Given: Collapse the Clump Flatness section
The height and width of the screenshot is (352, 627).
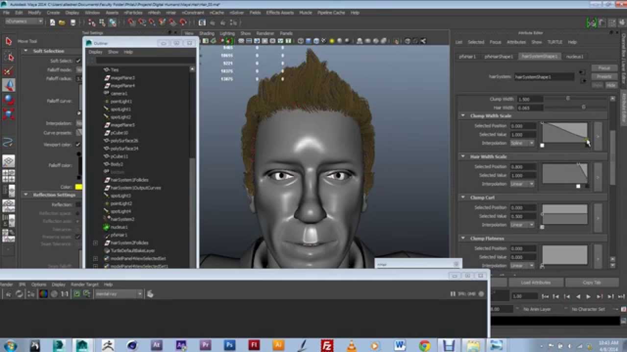Looking at the screenshot, I should (463, 239).
